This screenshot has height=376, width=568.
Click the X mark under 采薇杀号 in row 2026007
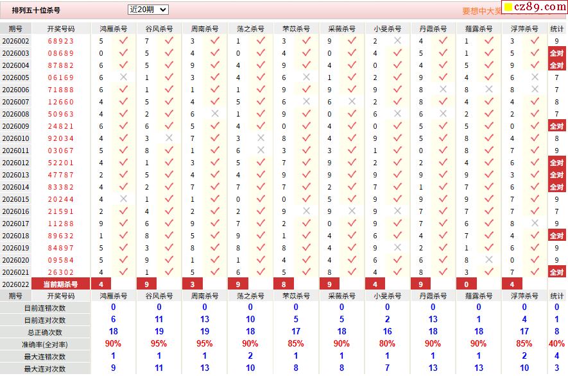click(x=352, y=102)
